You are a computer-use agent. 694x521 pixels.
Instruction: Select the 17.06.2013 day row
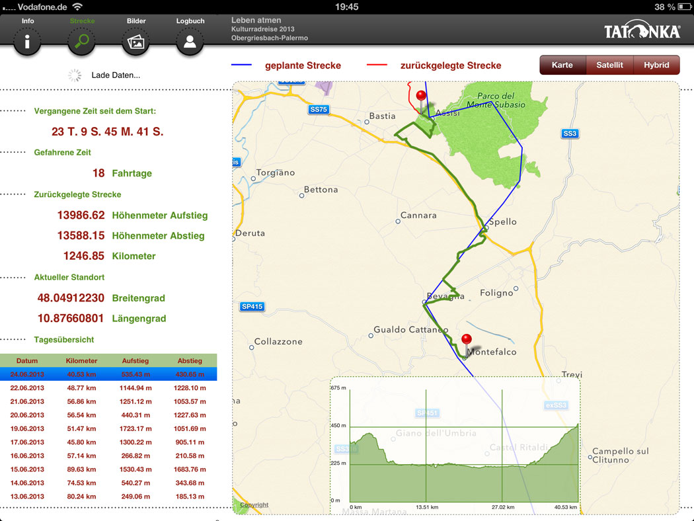tap(108, 442)
